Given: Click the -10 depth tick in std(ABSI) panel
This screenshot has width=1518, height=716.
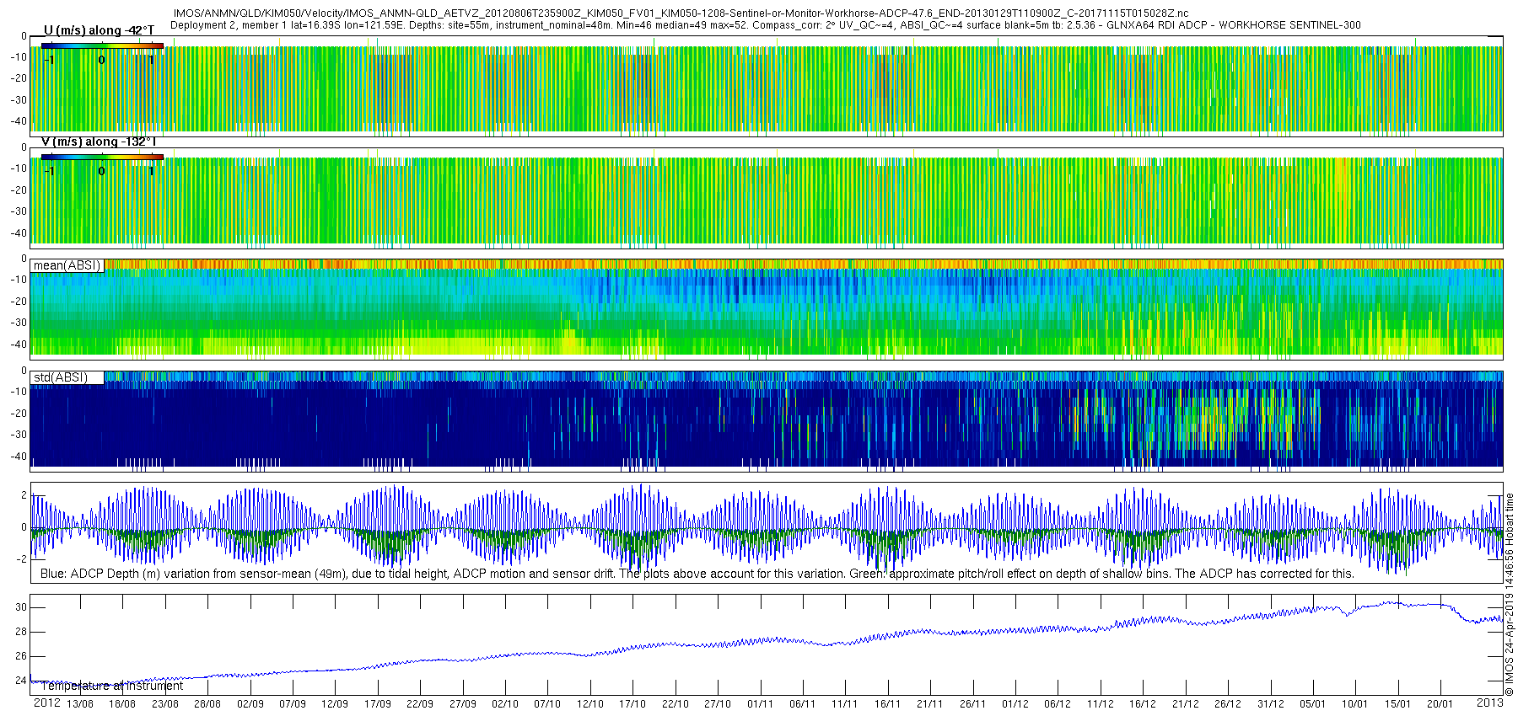Looking at the screenshot, I should coord(19,392).
